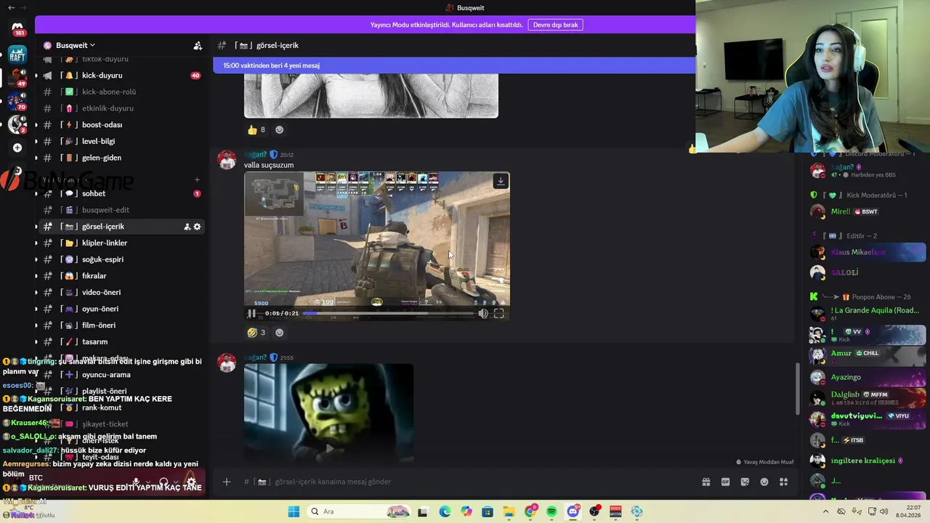930x523 pixels.
Task: Open the emoji picker
Action: [764, 482]
